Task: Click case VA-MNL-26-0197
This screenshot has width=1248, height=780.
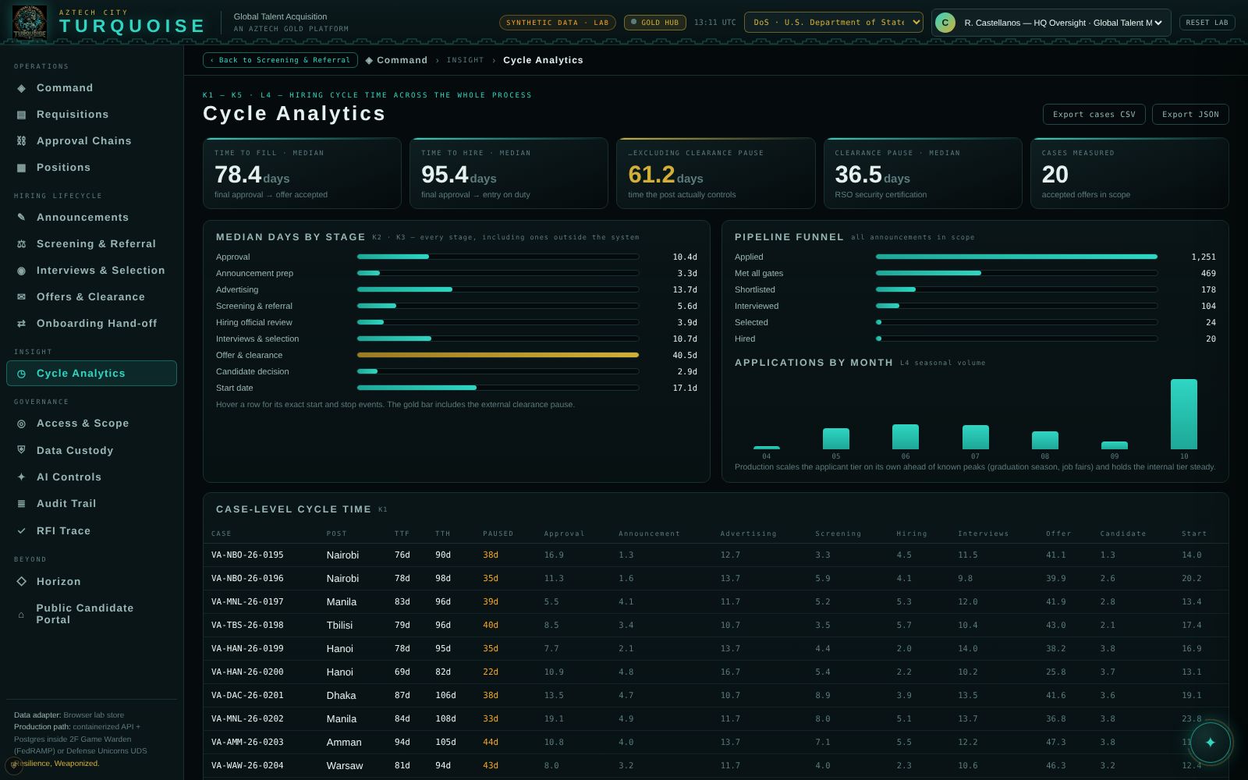Action: coord(247,602)
